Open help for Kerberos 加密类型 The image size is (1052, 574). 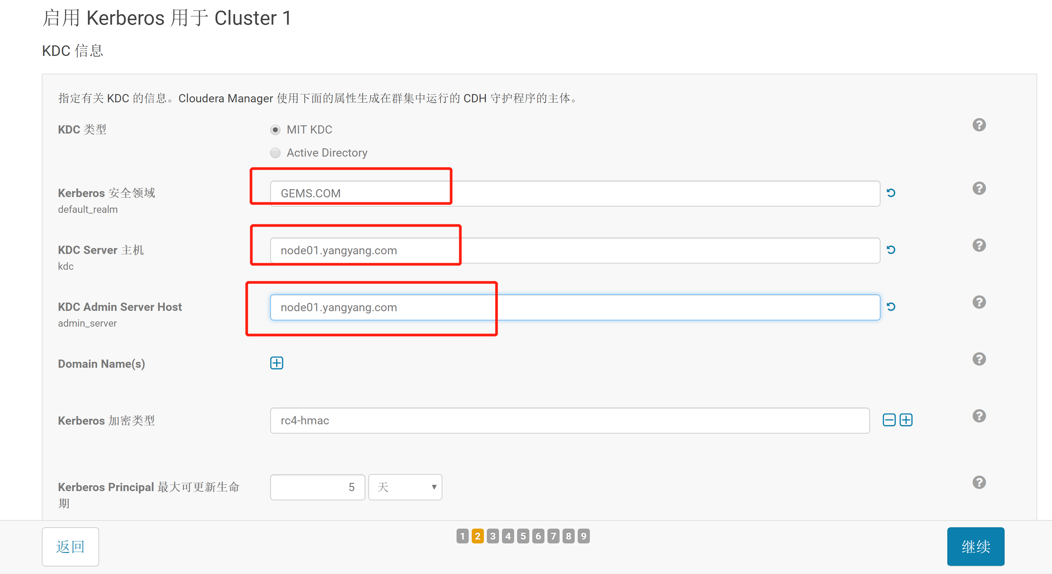[979, 416]
